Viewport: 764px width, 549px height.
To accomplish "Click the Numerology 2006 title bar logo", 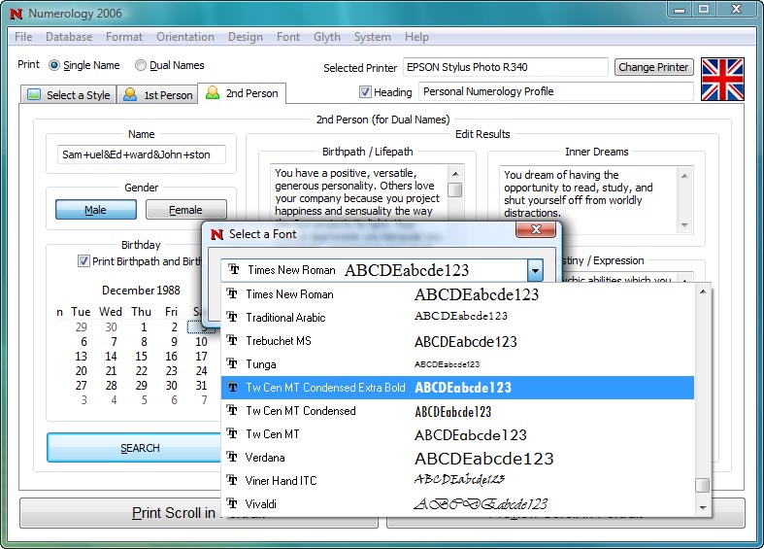I will click(x=17, y=14).
